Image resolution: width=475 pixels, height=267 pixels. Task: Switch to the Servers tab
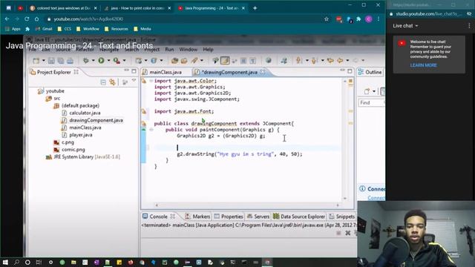[258, 217]
